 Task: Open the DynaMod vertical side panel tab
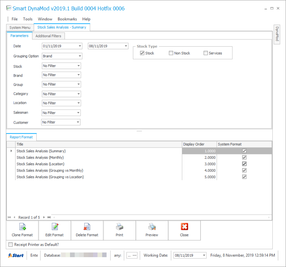point(277,34)
